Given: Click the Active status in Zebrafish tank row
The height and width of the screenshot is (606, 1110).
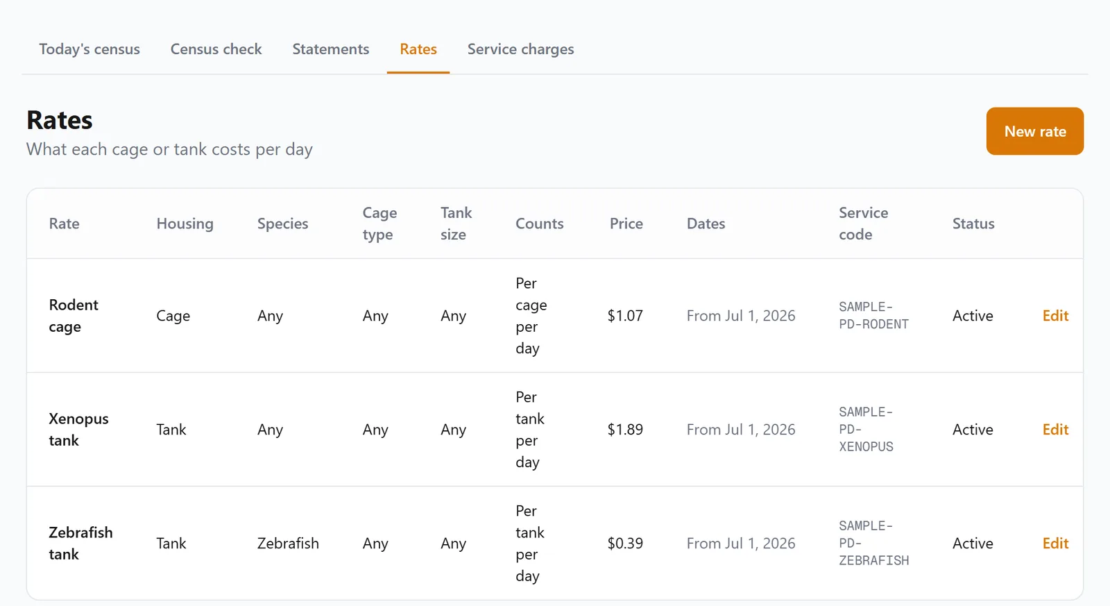Looking at the screenshot, I should tap(973, 544).
